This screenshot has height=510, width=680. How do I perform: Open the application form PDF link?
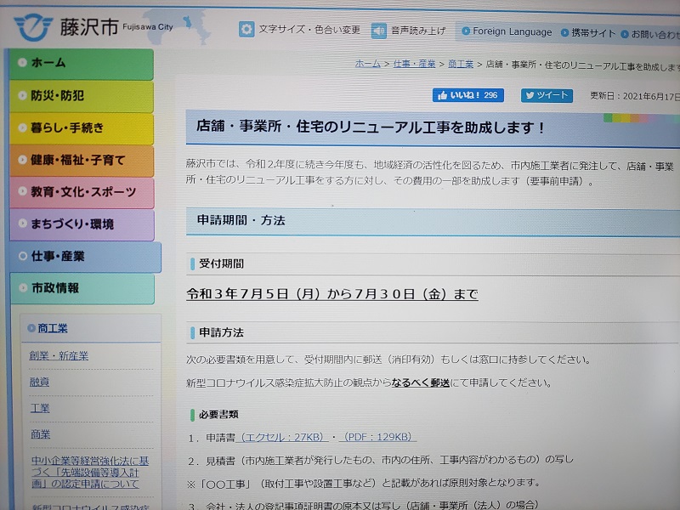pos(378,437)
